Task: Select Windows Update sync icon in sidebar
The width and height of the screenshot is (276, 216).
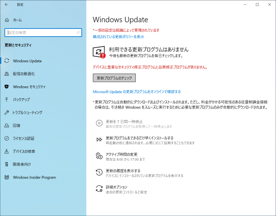Action: click(7, 61)
